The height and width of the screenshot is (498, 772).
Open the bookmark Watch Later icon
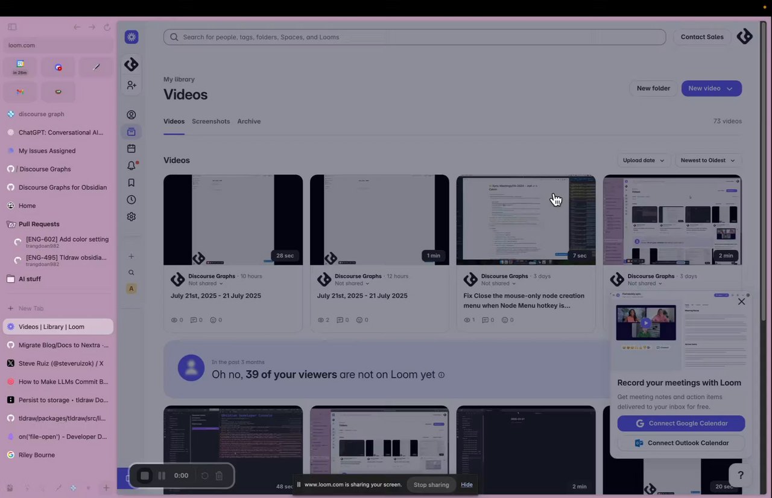(x=131, y=183)
